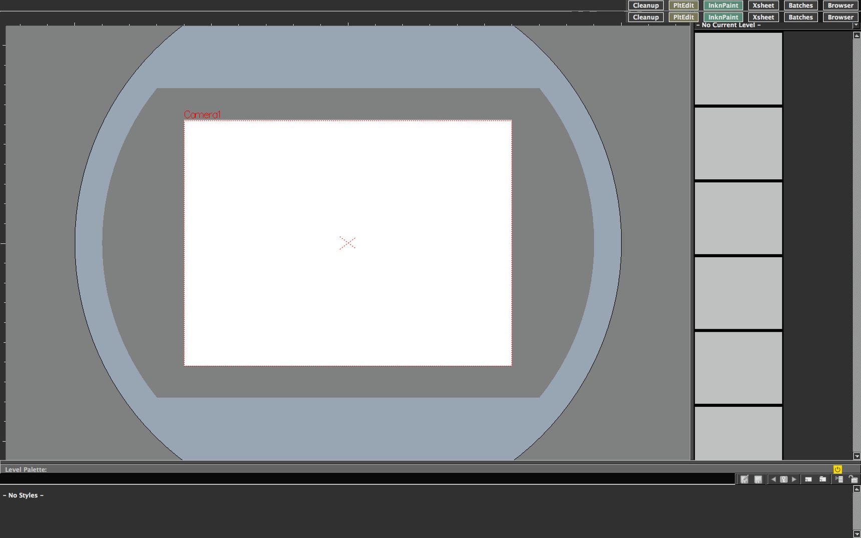861x538 pixels.
Task: Select the sixth filmstrip frame
Action: 738,433
